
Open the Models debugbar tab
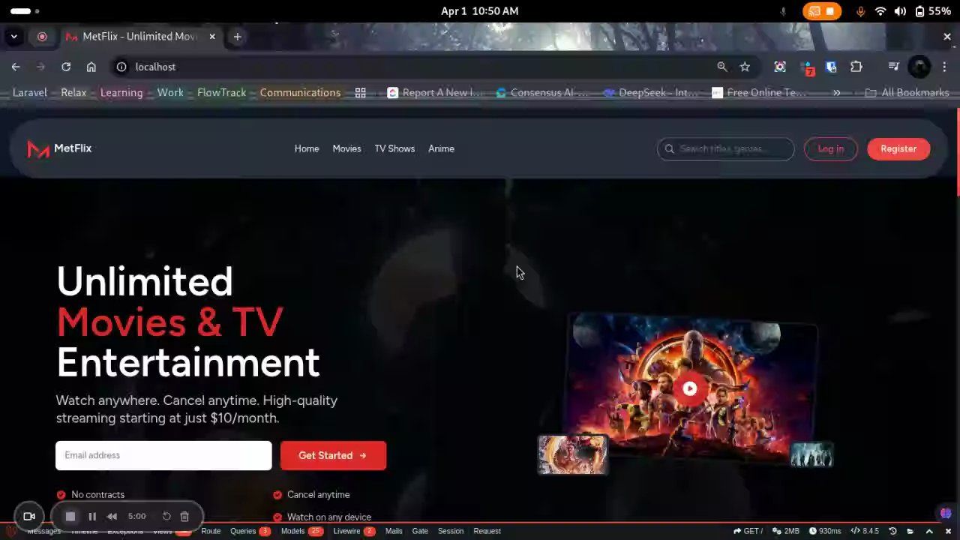(301, 531)
